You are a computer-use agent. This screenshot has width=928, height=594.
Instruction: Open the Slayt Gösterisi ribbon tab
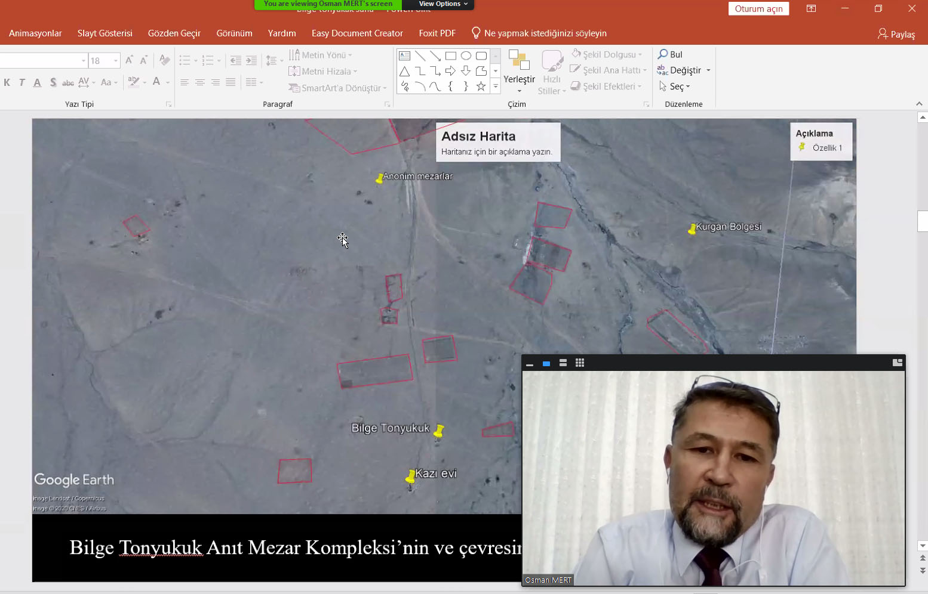[105, 33]
